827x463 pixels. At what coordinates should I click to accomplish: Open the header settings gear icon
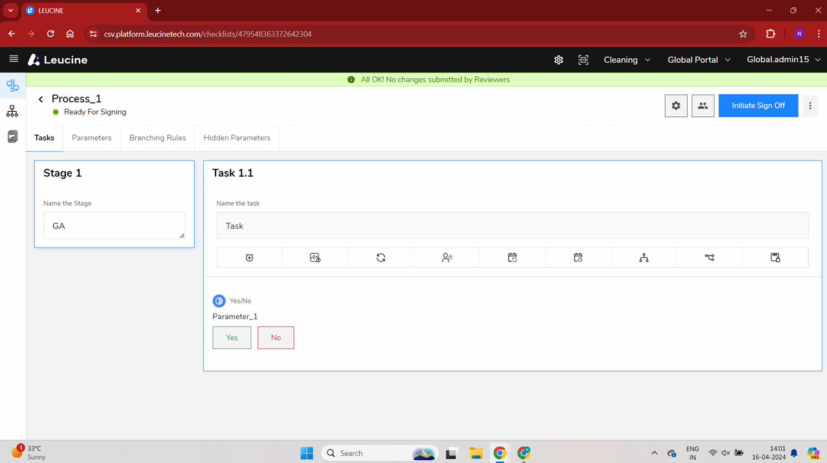tap(558, 59)
